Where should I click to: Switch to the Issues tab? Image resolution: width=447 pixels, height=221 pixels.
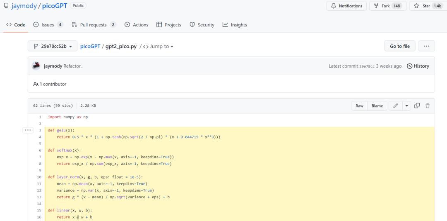tap(48, 25)
